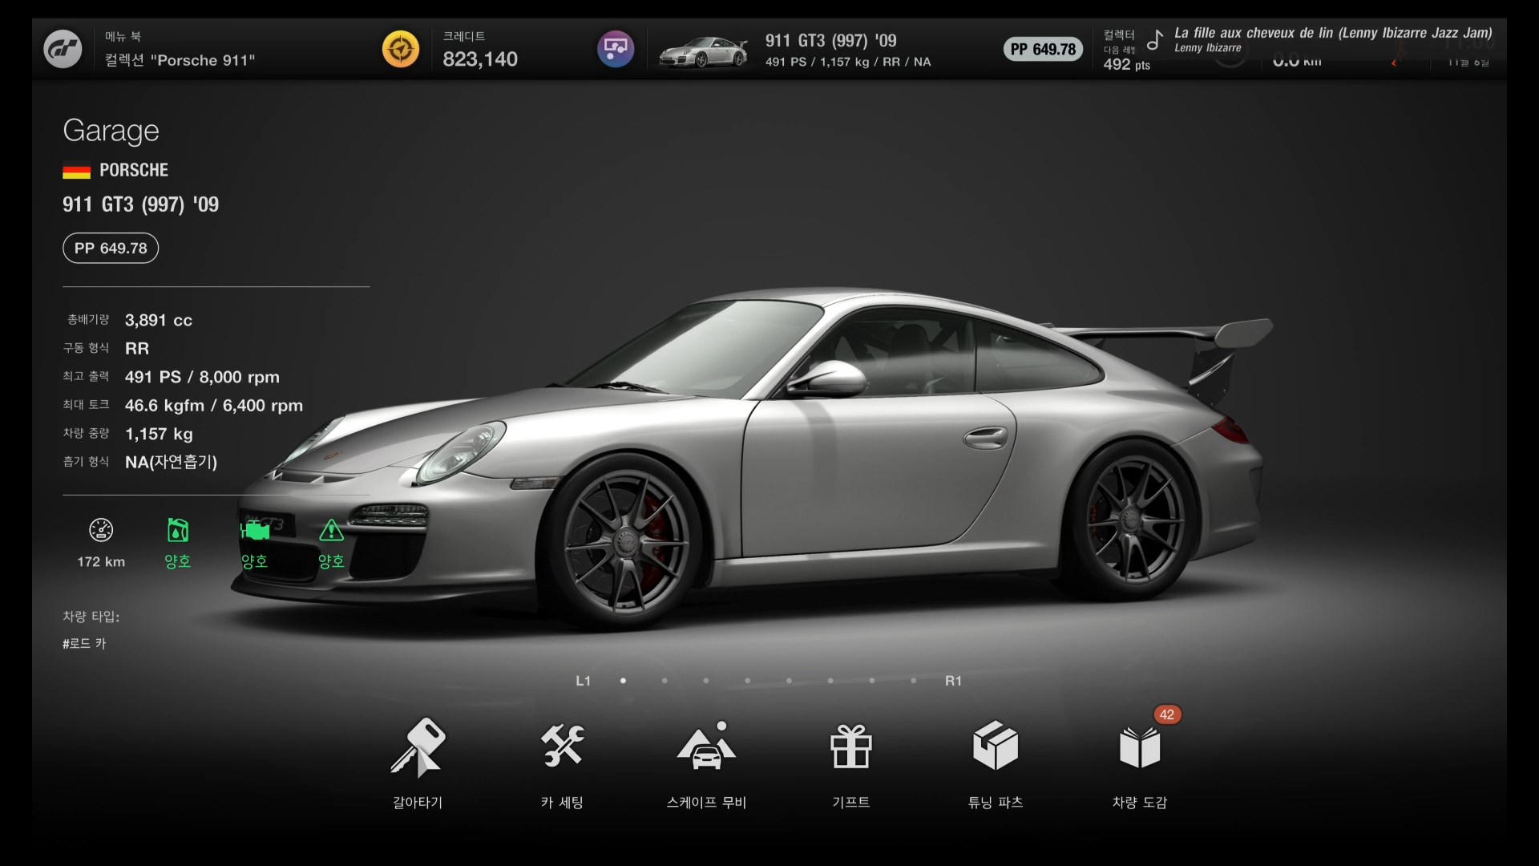Open 튜닝 파츠 parts box icon
Screen dimensions: 1539x866
[995, 747]
